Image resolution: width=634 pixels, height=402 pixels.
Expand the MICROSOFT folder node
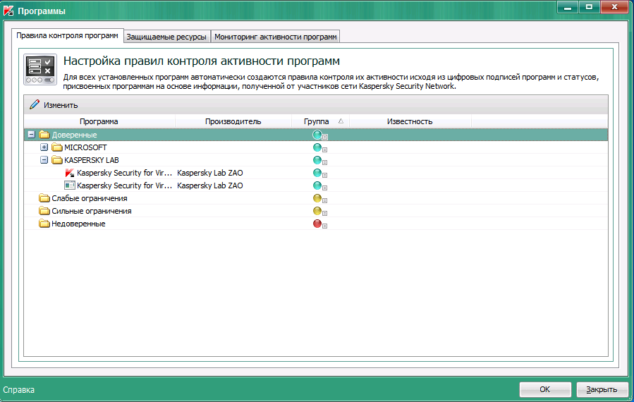point(44,147)
